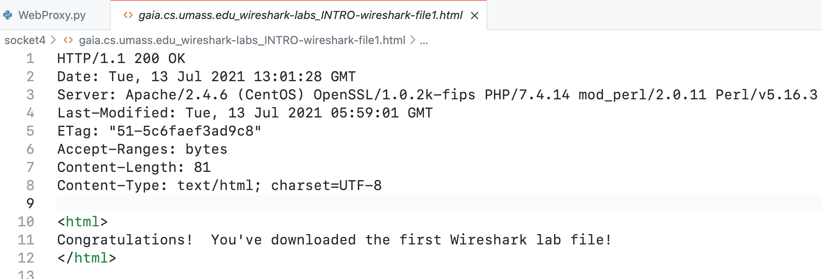This screenshot has width=822, height=279.
Task: Open the socket4 folder breadcrumb
Action: click(x=25, y=40)
